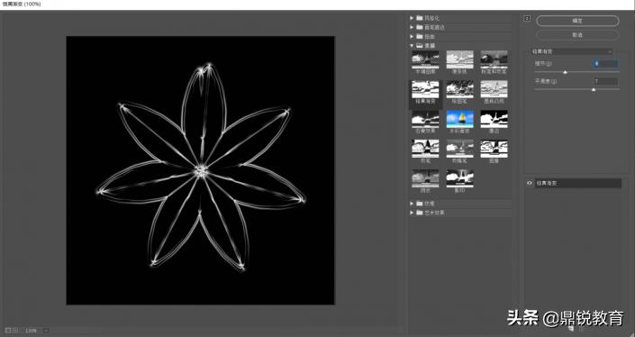Zoom out the preview with the minus button

coord(8,331)
